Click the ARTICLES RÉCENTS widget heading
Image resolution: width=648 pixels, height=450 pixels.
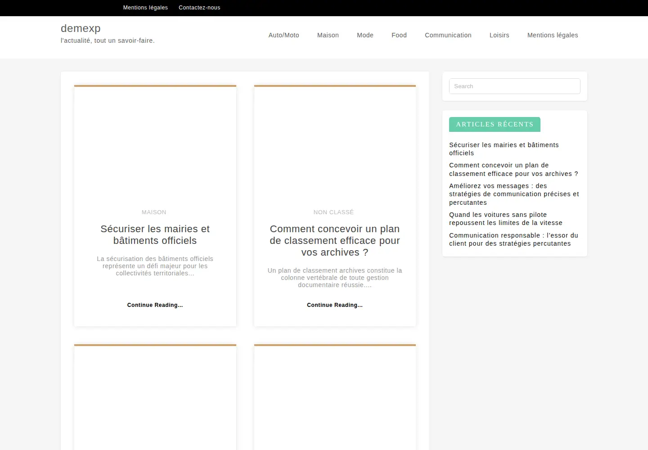[x=495, y=125]
